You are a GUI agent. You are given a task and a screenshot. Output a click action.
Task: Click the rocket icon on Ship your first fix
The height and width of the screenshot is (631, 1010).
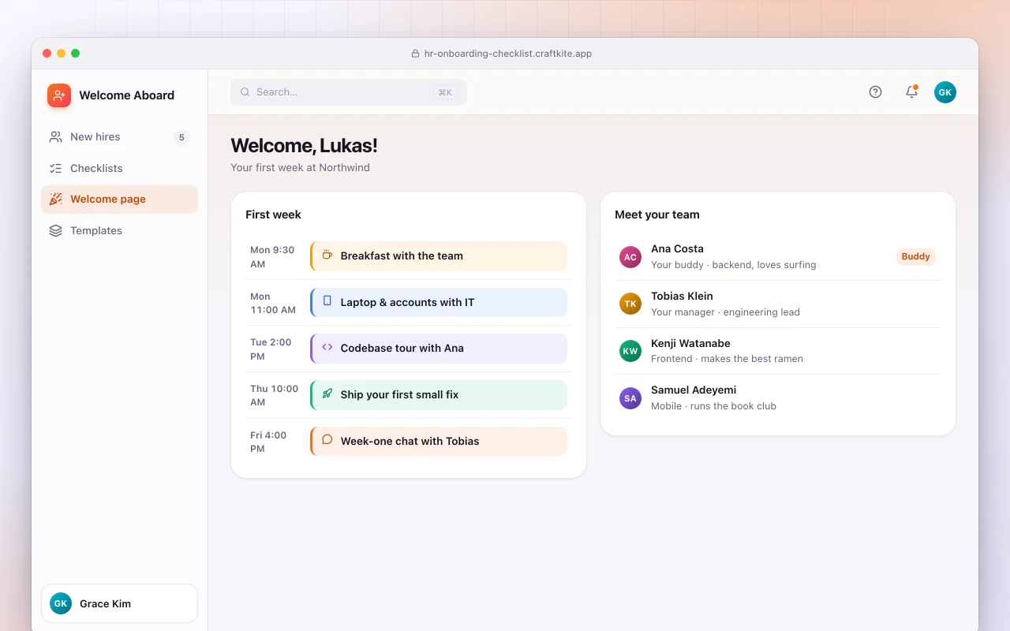pos(327,394)
